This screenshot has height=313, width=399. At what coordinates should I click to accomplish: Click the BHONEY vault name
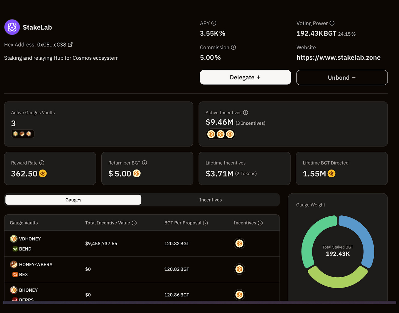[29, 290]
